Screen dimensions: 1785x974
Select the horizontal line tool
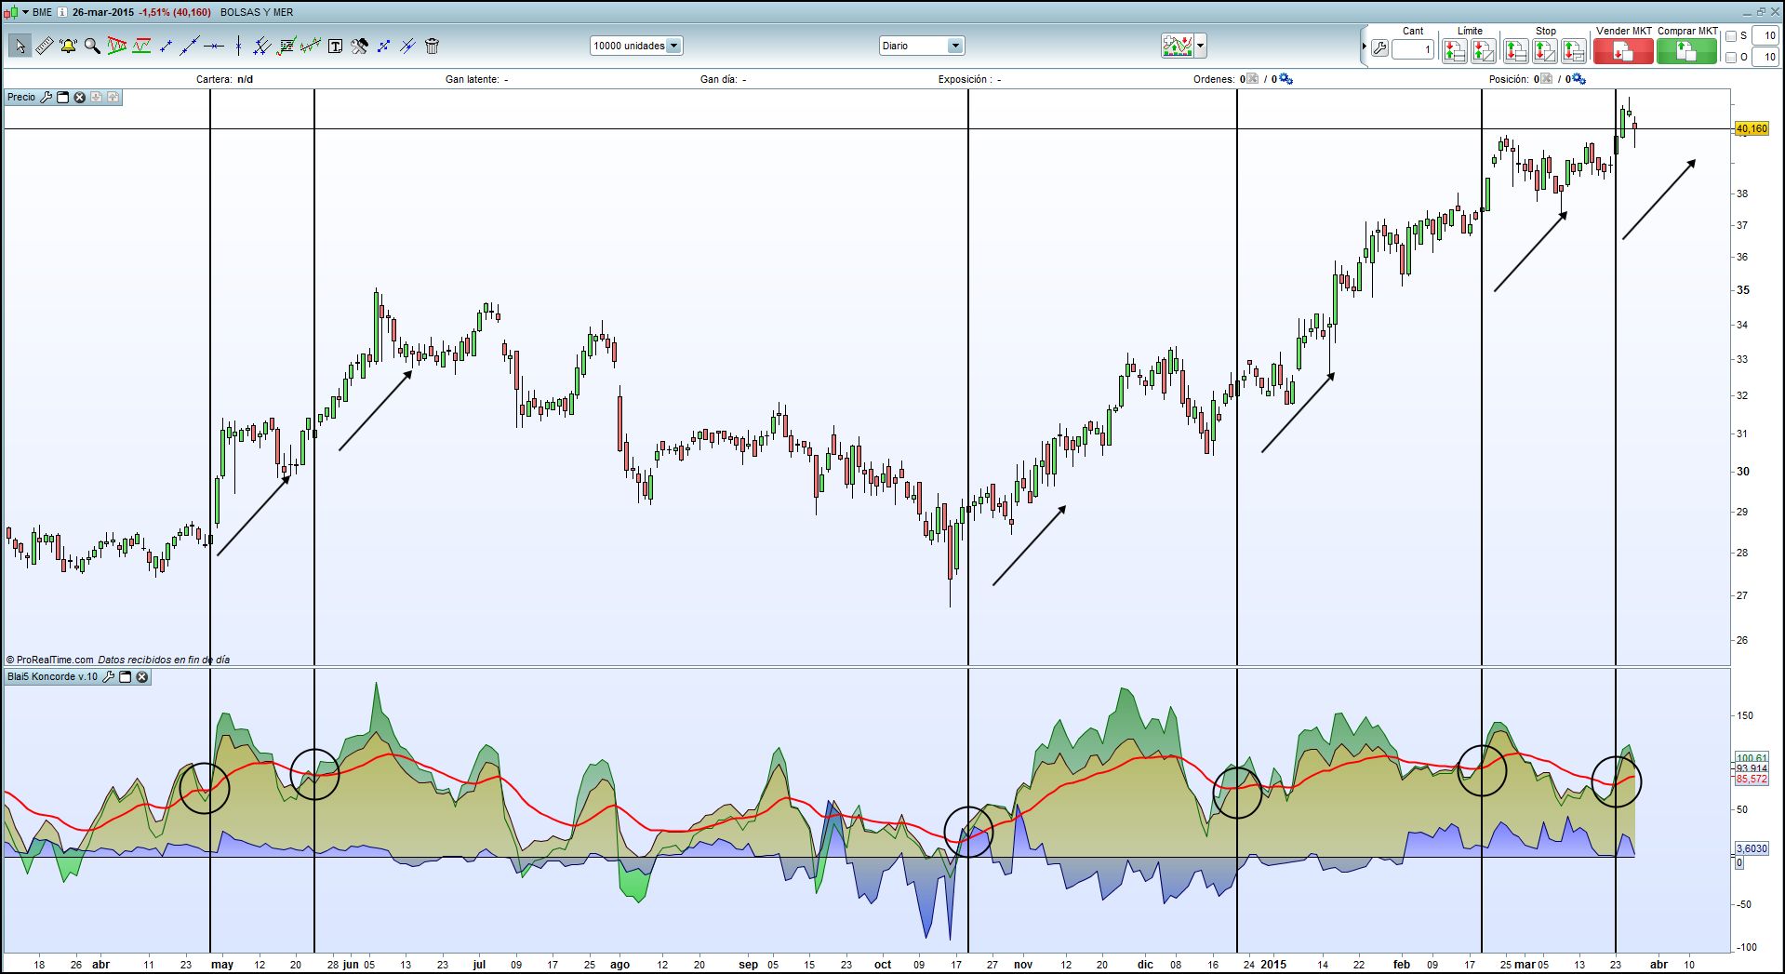pos(214,46)
